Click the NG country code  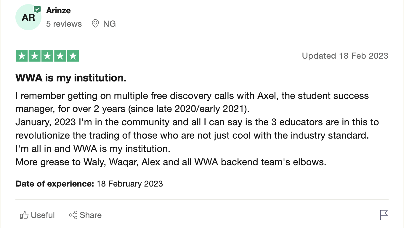[x=109, y=24]
